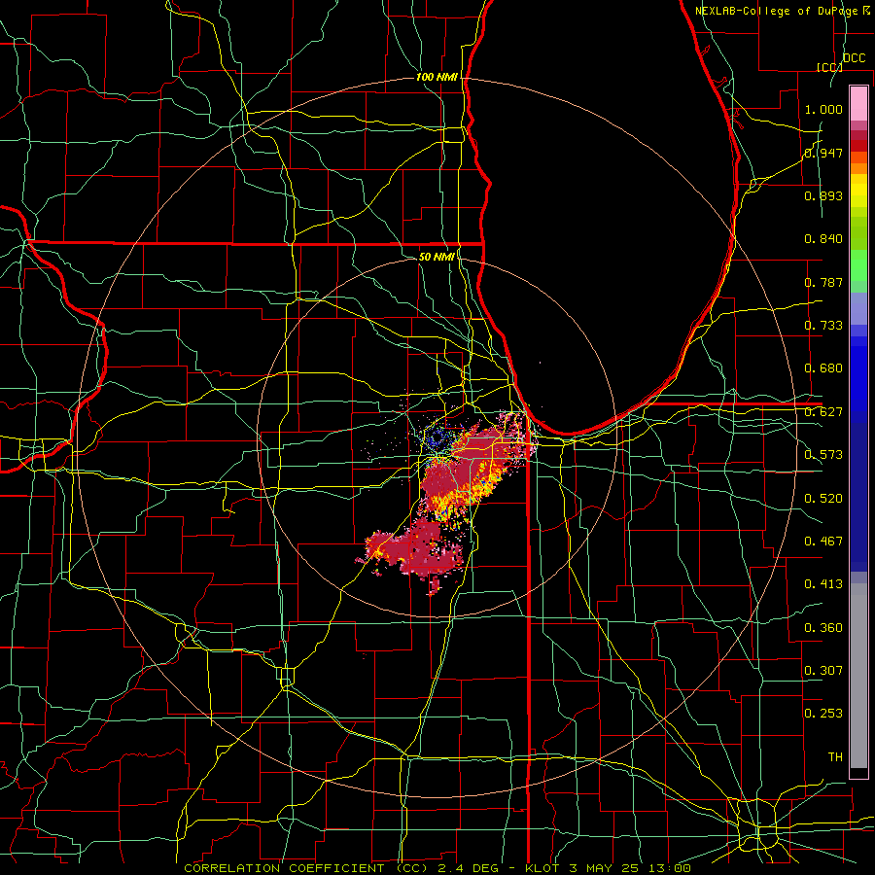Click the 0.840 scale value
Image resolution: width=875 pixels, height=875 pixels.
[x=823, y=239]
